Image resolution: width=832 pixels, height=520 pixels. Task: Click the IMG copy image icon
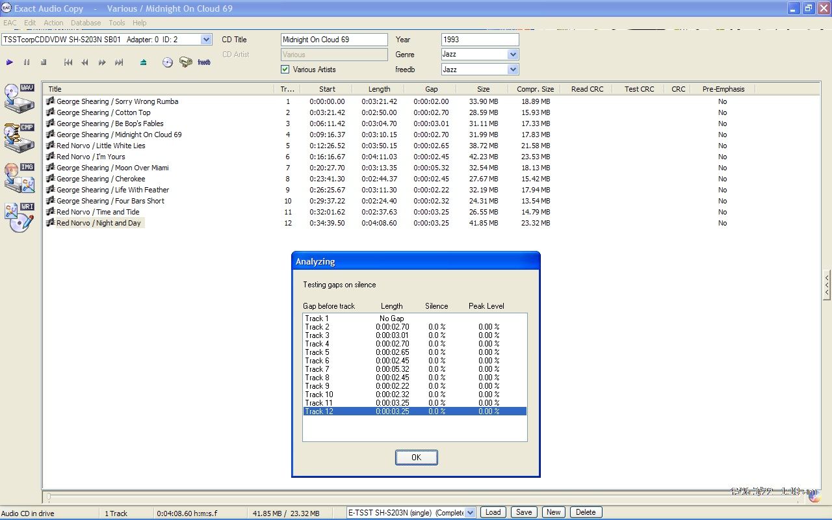pos(19,177)
